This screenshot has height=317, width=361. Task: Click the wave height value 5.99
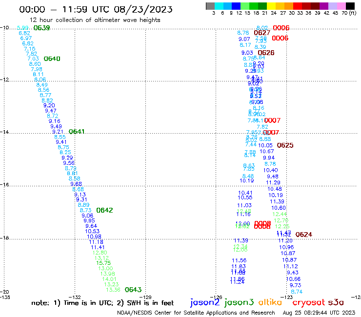click(x=23, y=28)
